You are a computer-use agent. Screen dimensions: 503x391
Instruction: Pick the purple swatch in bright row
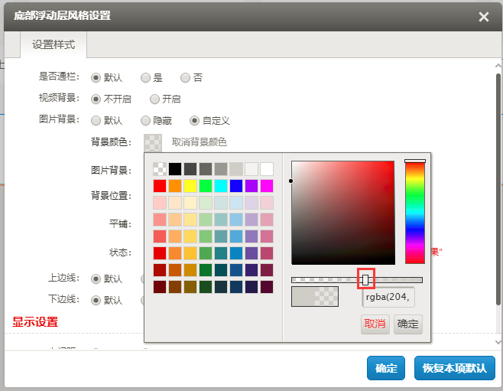point(251,186)
